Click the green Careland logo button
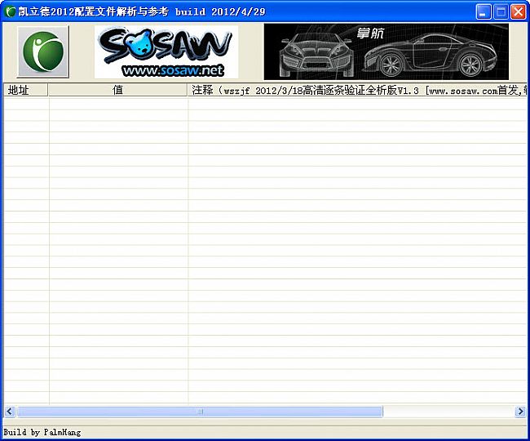Viewport: 530px width, 441px height. coord(43,51)
